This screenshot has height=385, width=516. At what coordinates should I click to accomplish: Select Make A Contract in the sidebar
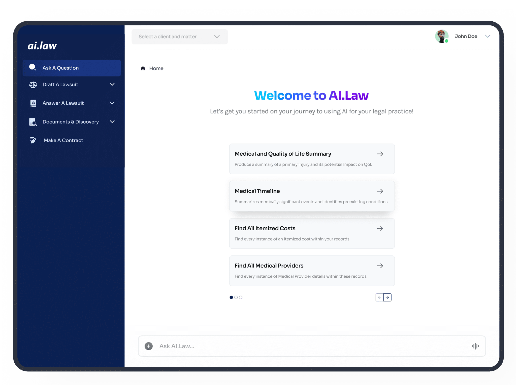tap(63, 140)
